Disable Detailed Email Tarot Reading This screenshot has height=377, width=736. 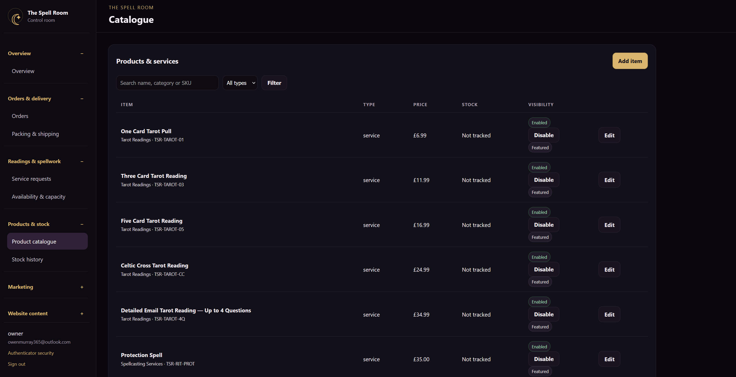544,314
